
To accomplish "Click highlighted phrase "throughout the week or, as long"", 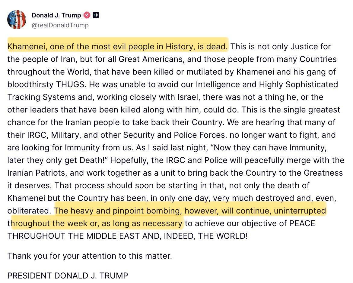I will [x=97, y=223].
